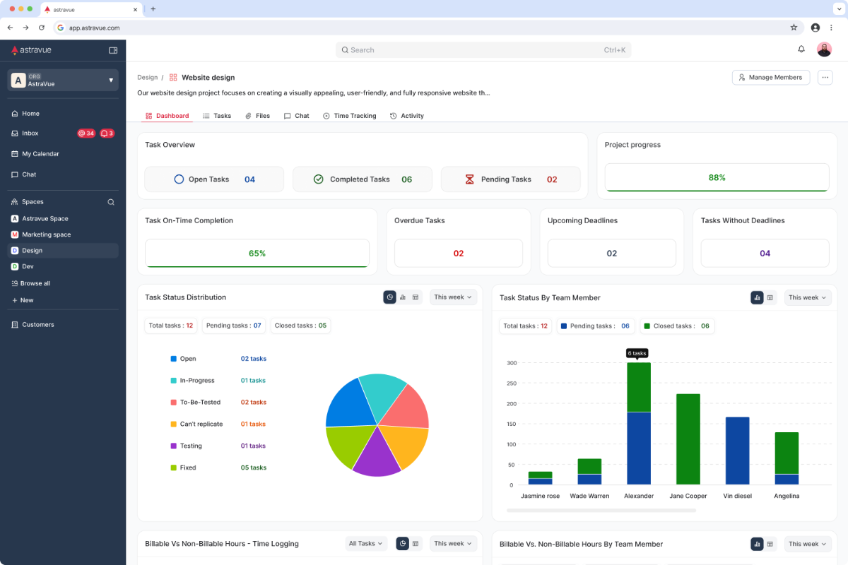848x565 pixels.
Task: Switch Task Status Distribution to table view
Action: coord(416,297)
